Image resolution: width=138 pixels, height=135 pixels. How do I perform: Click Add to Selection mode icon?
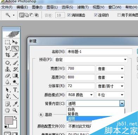coord(27,15)
